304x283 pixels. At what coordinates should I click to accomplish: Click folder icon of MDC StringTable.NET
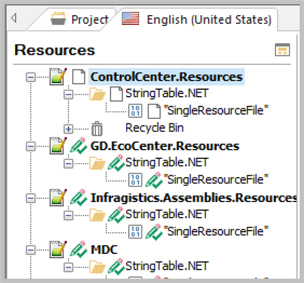point(97,267)
